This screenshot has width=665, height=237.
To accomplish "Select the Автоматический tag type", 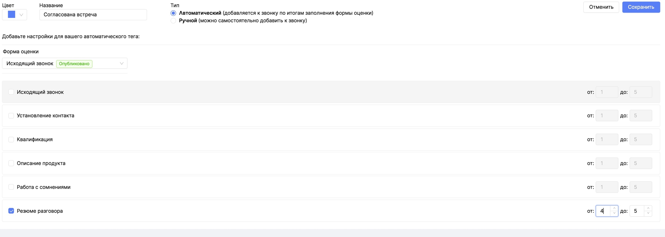I will [x=173, y=13].
